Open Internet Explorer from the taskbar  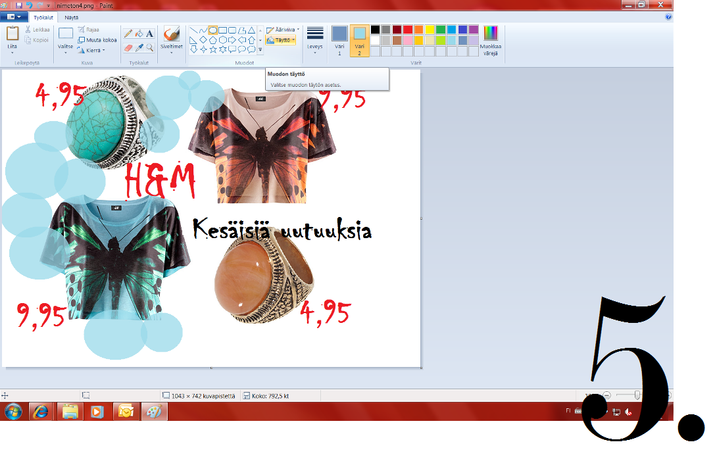(41, 412)
